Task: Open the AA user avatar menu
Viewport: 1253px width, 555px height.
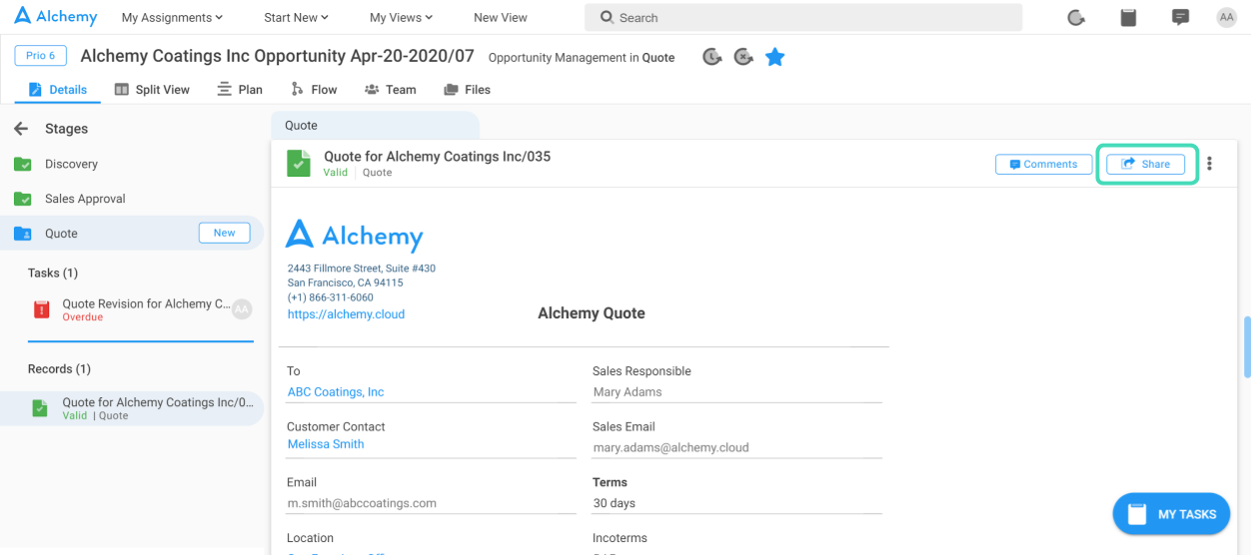Action: tap(1226, 17)
